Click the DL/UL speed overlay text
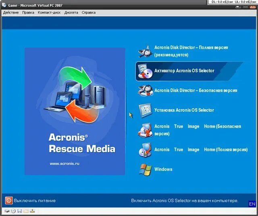The height and width of the screenshot is (216, 258). 234,2
